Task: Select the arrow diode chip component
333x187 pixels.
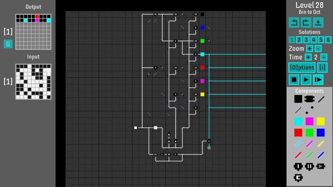Action: point(321,166)
